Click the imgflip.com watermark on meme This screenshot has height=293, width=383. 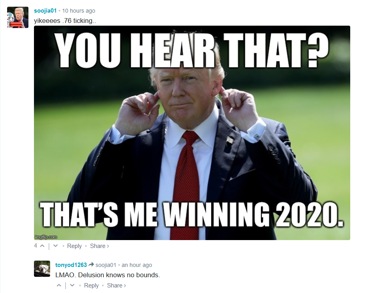point(46,237)
